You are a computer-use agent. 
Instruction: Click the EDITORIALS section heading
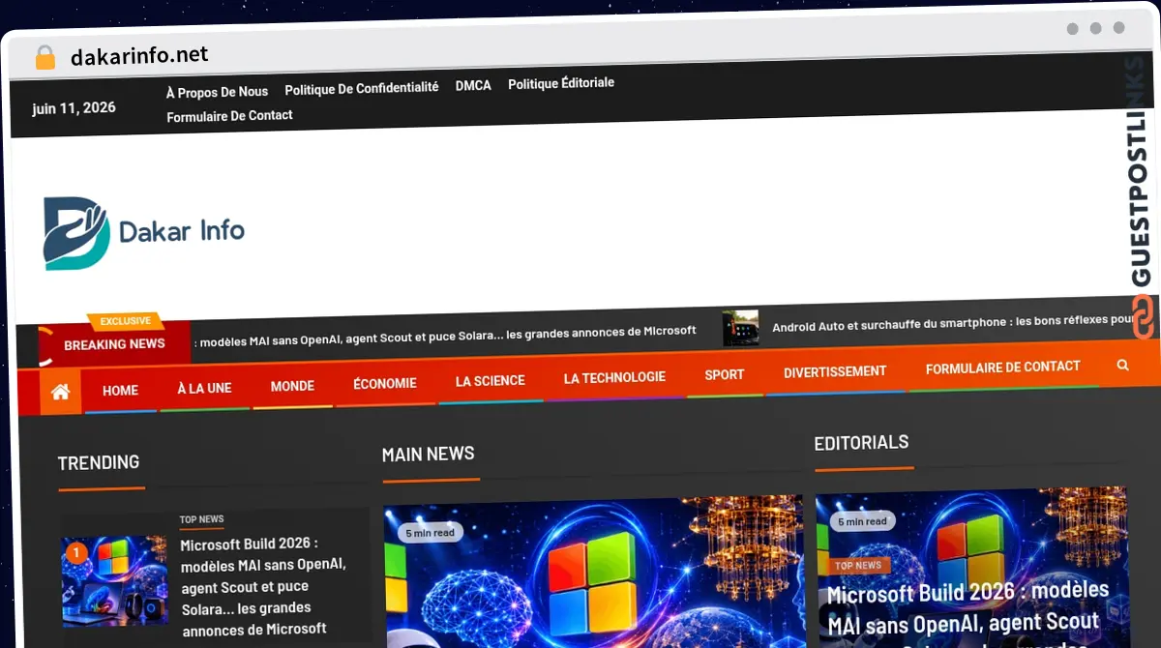pos(861,443)
